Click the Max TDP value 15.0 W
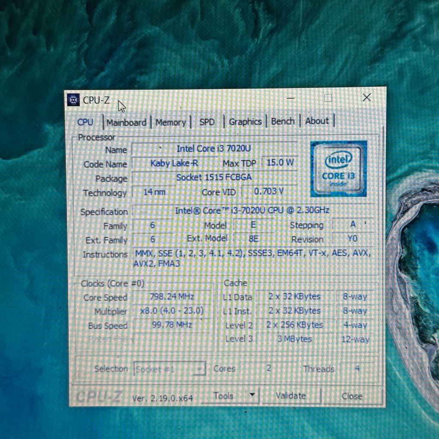This screenshot has width=439, height=439. [280, 162]
